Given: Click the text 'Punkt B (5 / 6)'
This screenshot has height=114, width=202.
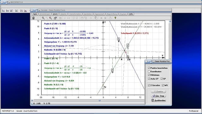Looking at the screenshot, I should 51,28.
